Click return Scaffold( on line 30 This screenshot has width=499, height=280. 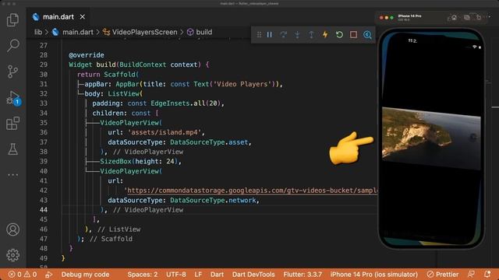[108, 75]
